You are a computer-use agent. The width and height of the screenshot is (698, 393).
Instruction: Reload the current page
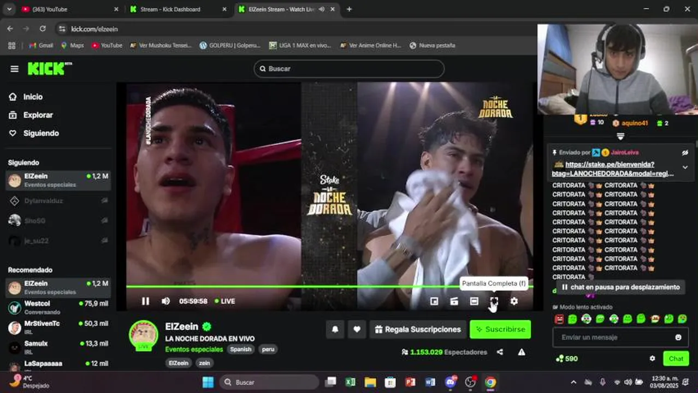(43, 29)
